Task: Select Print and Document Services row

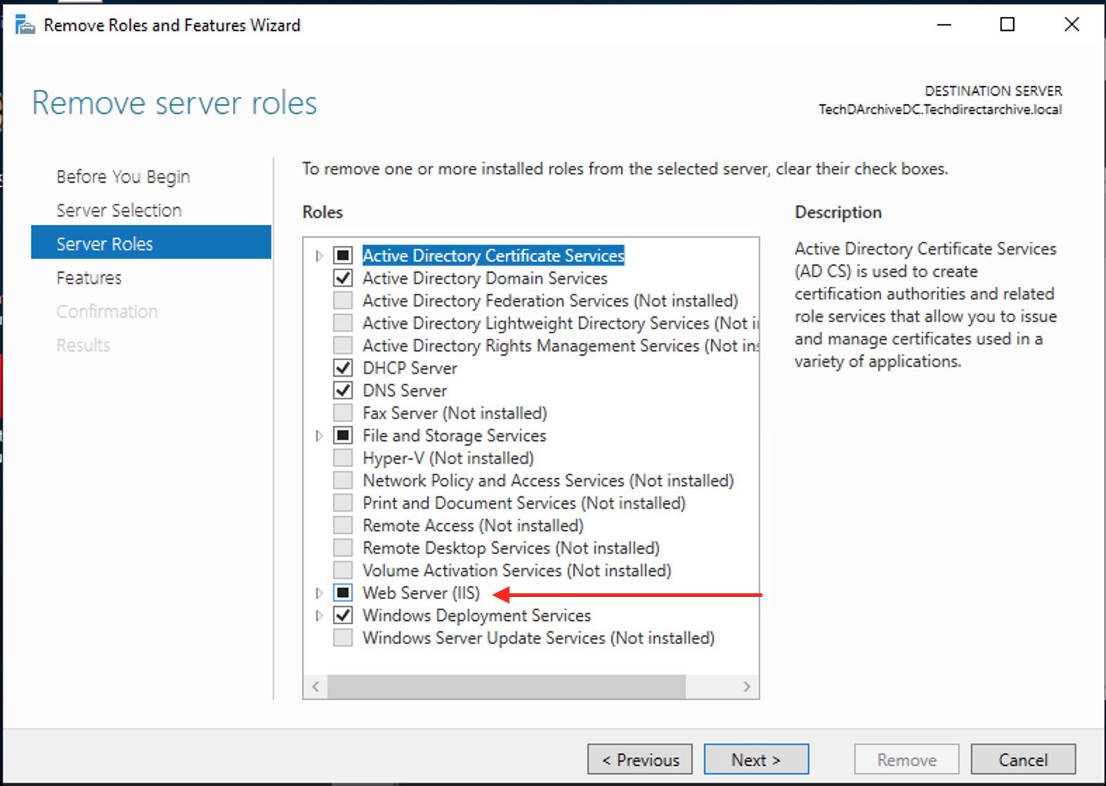Action: [524, 503]
